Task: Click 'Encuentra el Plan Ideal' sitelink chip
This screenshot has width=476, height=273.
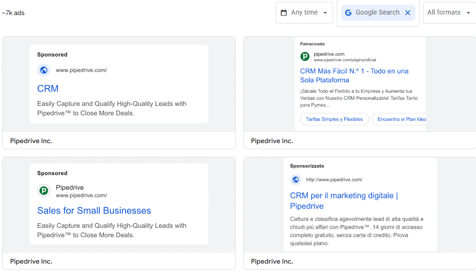Action: pyautogui.click(x=401, y=119)
